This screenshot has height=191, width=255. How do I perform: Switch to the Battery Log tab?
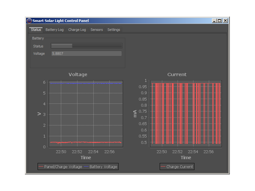(x=55, y=30)
